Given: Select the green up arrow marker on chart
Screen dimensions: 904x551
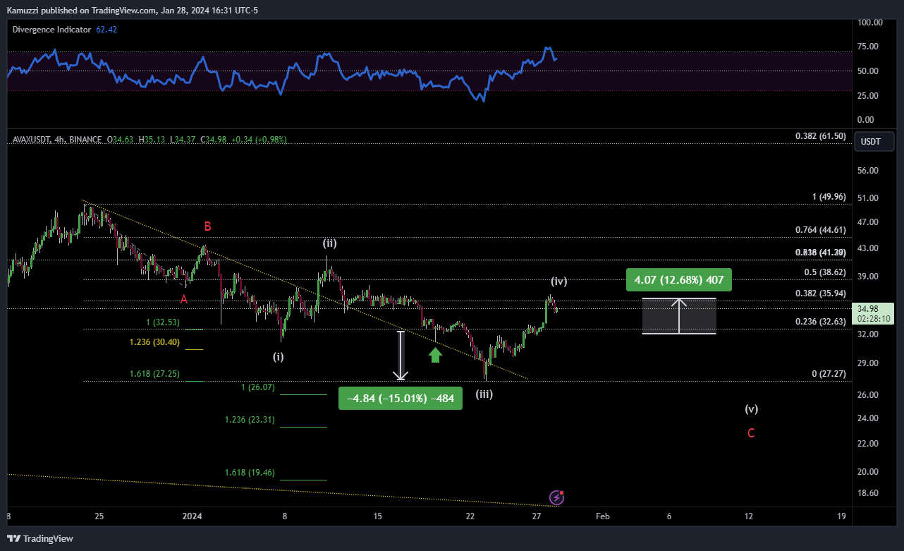Looking at the screenshot, I should coord(435,354).
